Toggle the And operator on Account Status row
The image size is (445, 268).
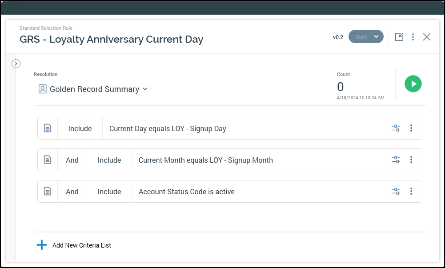point(72,192)
